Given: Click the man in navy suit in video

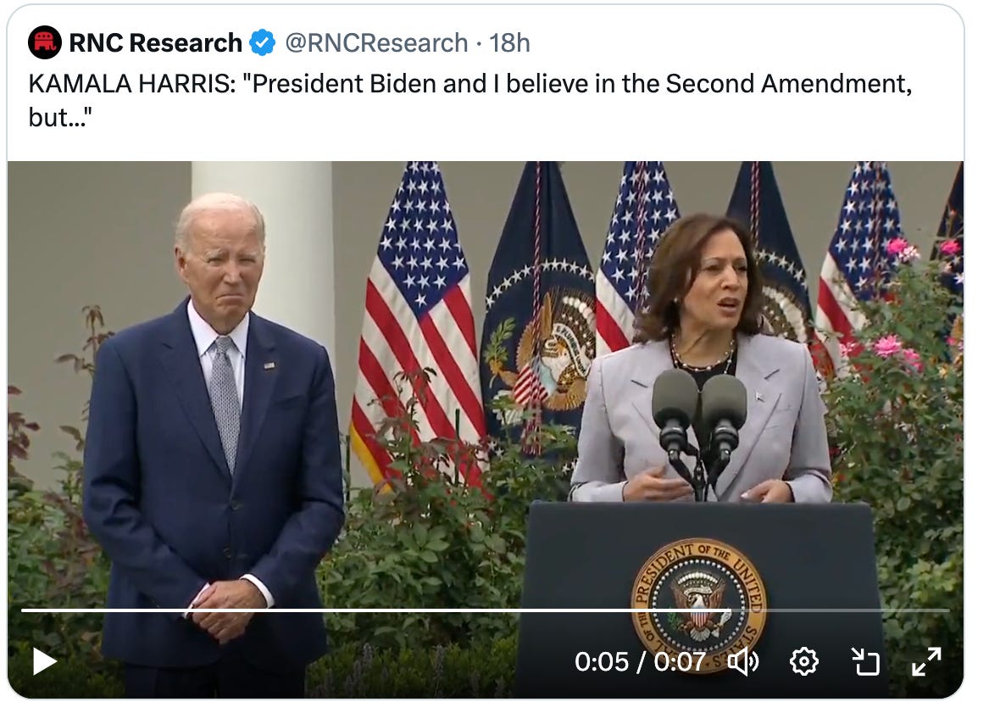Looking at the screenshot, I should 214,442.
